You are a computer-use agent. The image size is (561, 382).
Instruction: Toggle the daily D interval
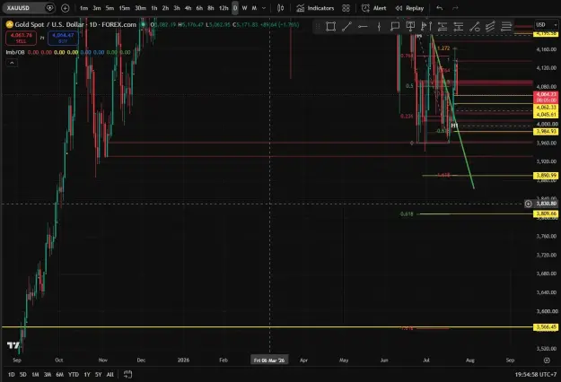pyautogui.click(x=235, y=8)
